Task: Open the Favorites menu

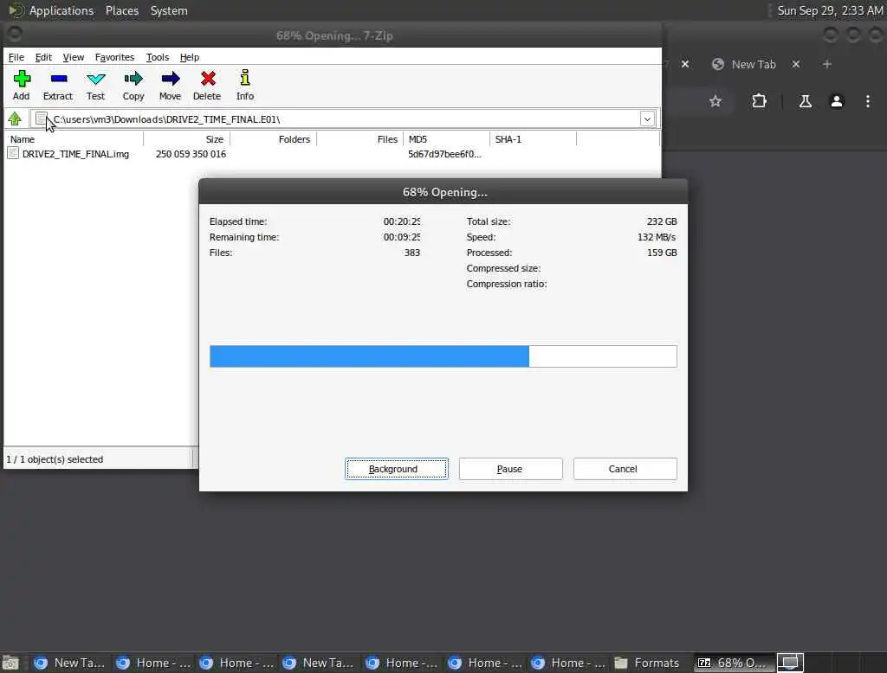Action: (x=114, y=57)
